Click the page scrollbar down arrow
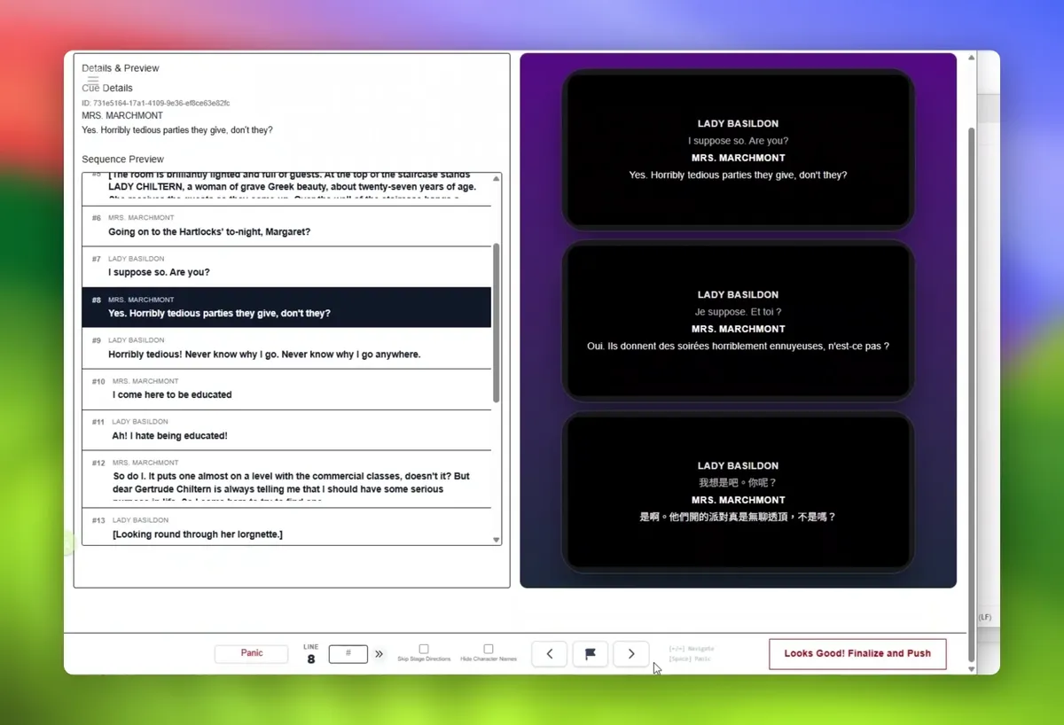Image resolution: width=1064 pixels, height=725 pixels. tap(971, 668)
